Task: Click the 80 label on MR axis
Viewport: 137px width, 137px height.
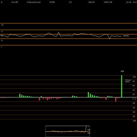Action: click(134, 81)
